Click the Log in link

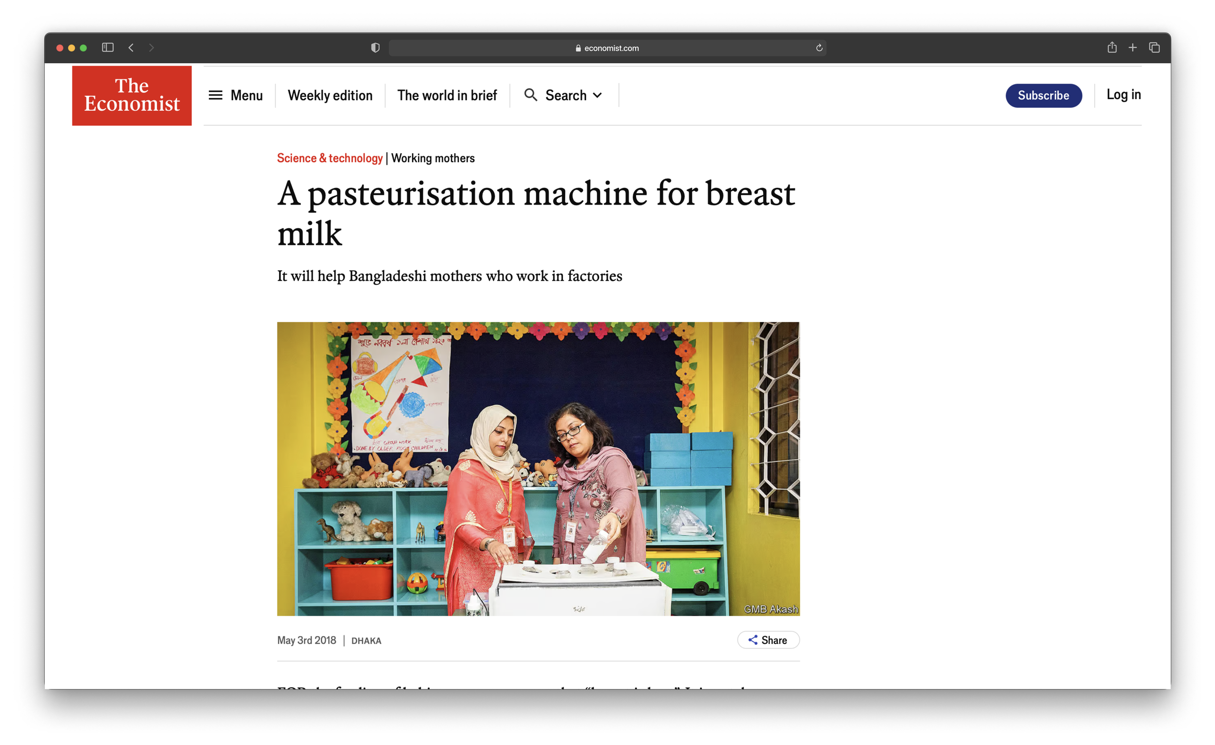[1123, 94]
